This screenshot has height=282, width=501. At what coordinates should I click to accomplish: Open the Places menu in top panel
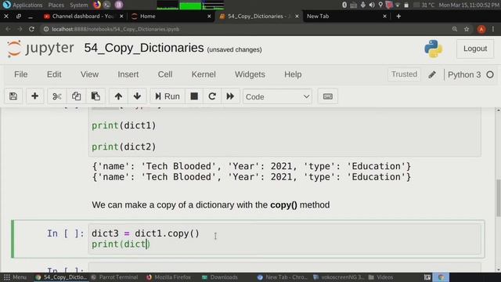tap(56, 5)
